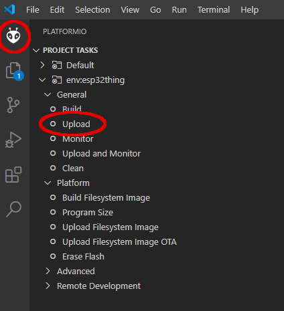This screenshot has height=311, width=284.
Task: Collapse the General group chevron
Action: pyautogui.click(x=48, y=95)
